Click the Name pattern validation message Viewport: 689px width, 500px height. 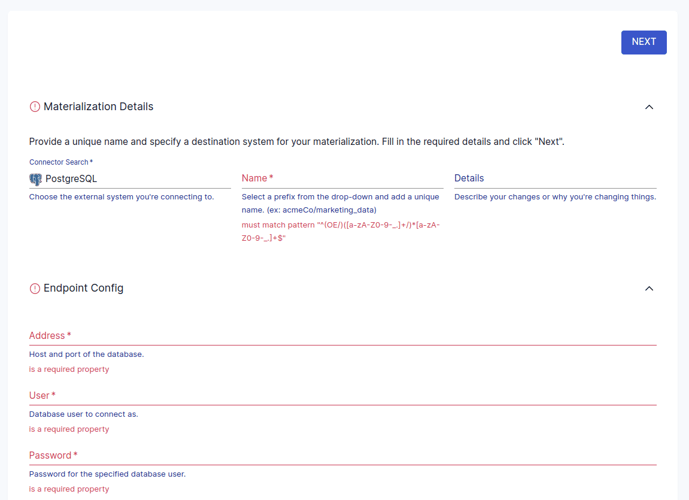(x=341, y=231)
